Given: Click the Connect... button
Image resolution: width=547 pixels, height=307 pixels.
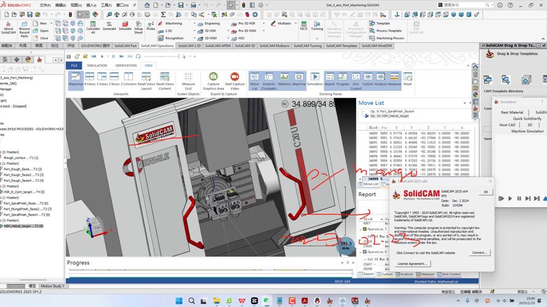Looking at the screenshot, I should tap(480, 253).
